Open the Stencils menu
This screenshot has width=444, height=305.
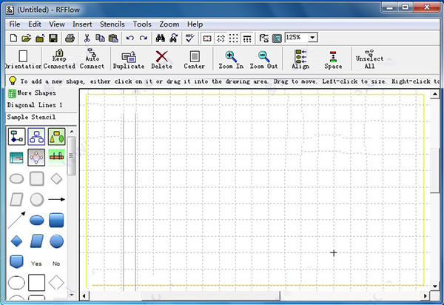click(112, 24)
